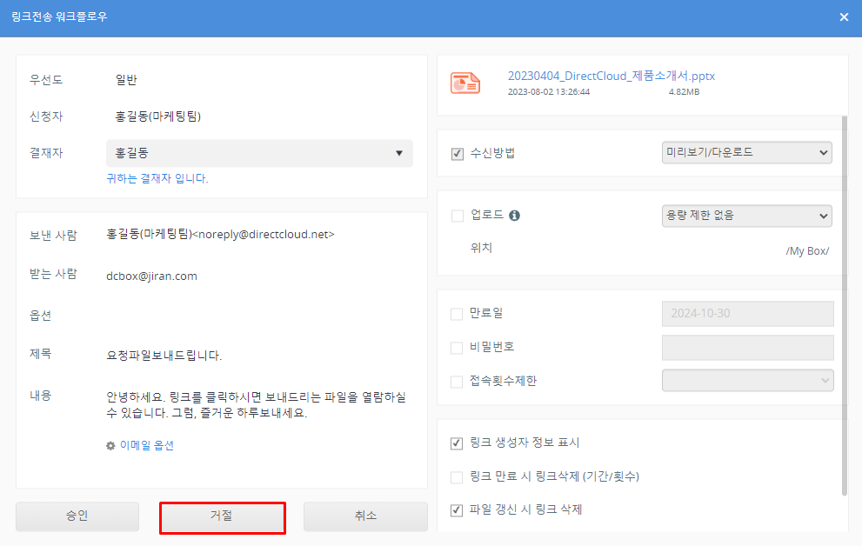Click the file date 2023-08-02 13:26:44
862x546 pixels.
pyautogui.click(x=549, y=92)
